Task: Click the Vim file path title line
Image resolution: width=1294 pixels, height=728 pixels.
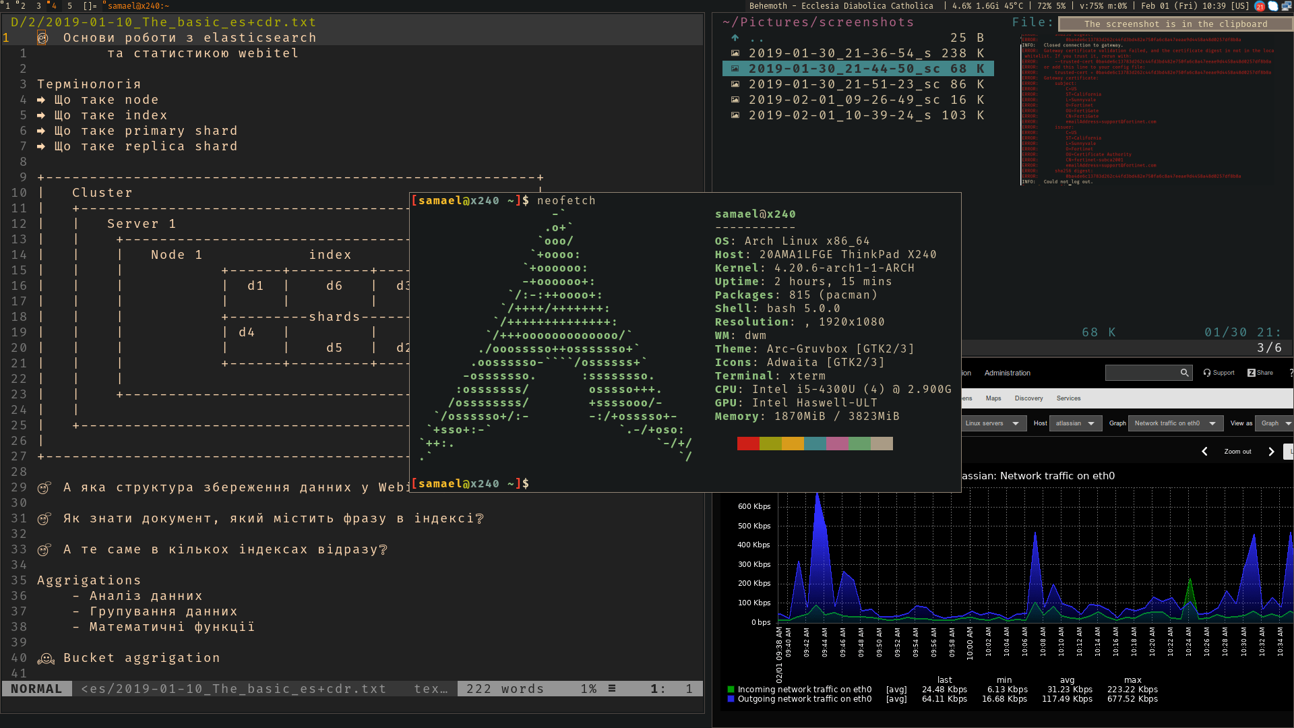Action: (163, 22)
